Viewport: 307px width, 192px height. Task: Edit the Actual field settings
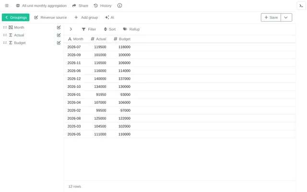click(59, 35)
